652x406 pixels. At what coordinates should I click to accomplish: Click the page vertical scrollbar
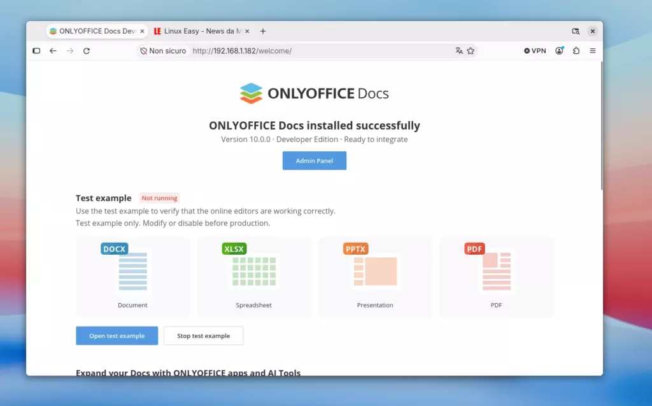tap(601, 126)
